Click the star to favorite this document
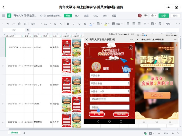182x136 pixels. [41, 16]
